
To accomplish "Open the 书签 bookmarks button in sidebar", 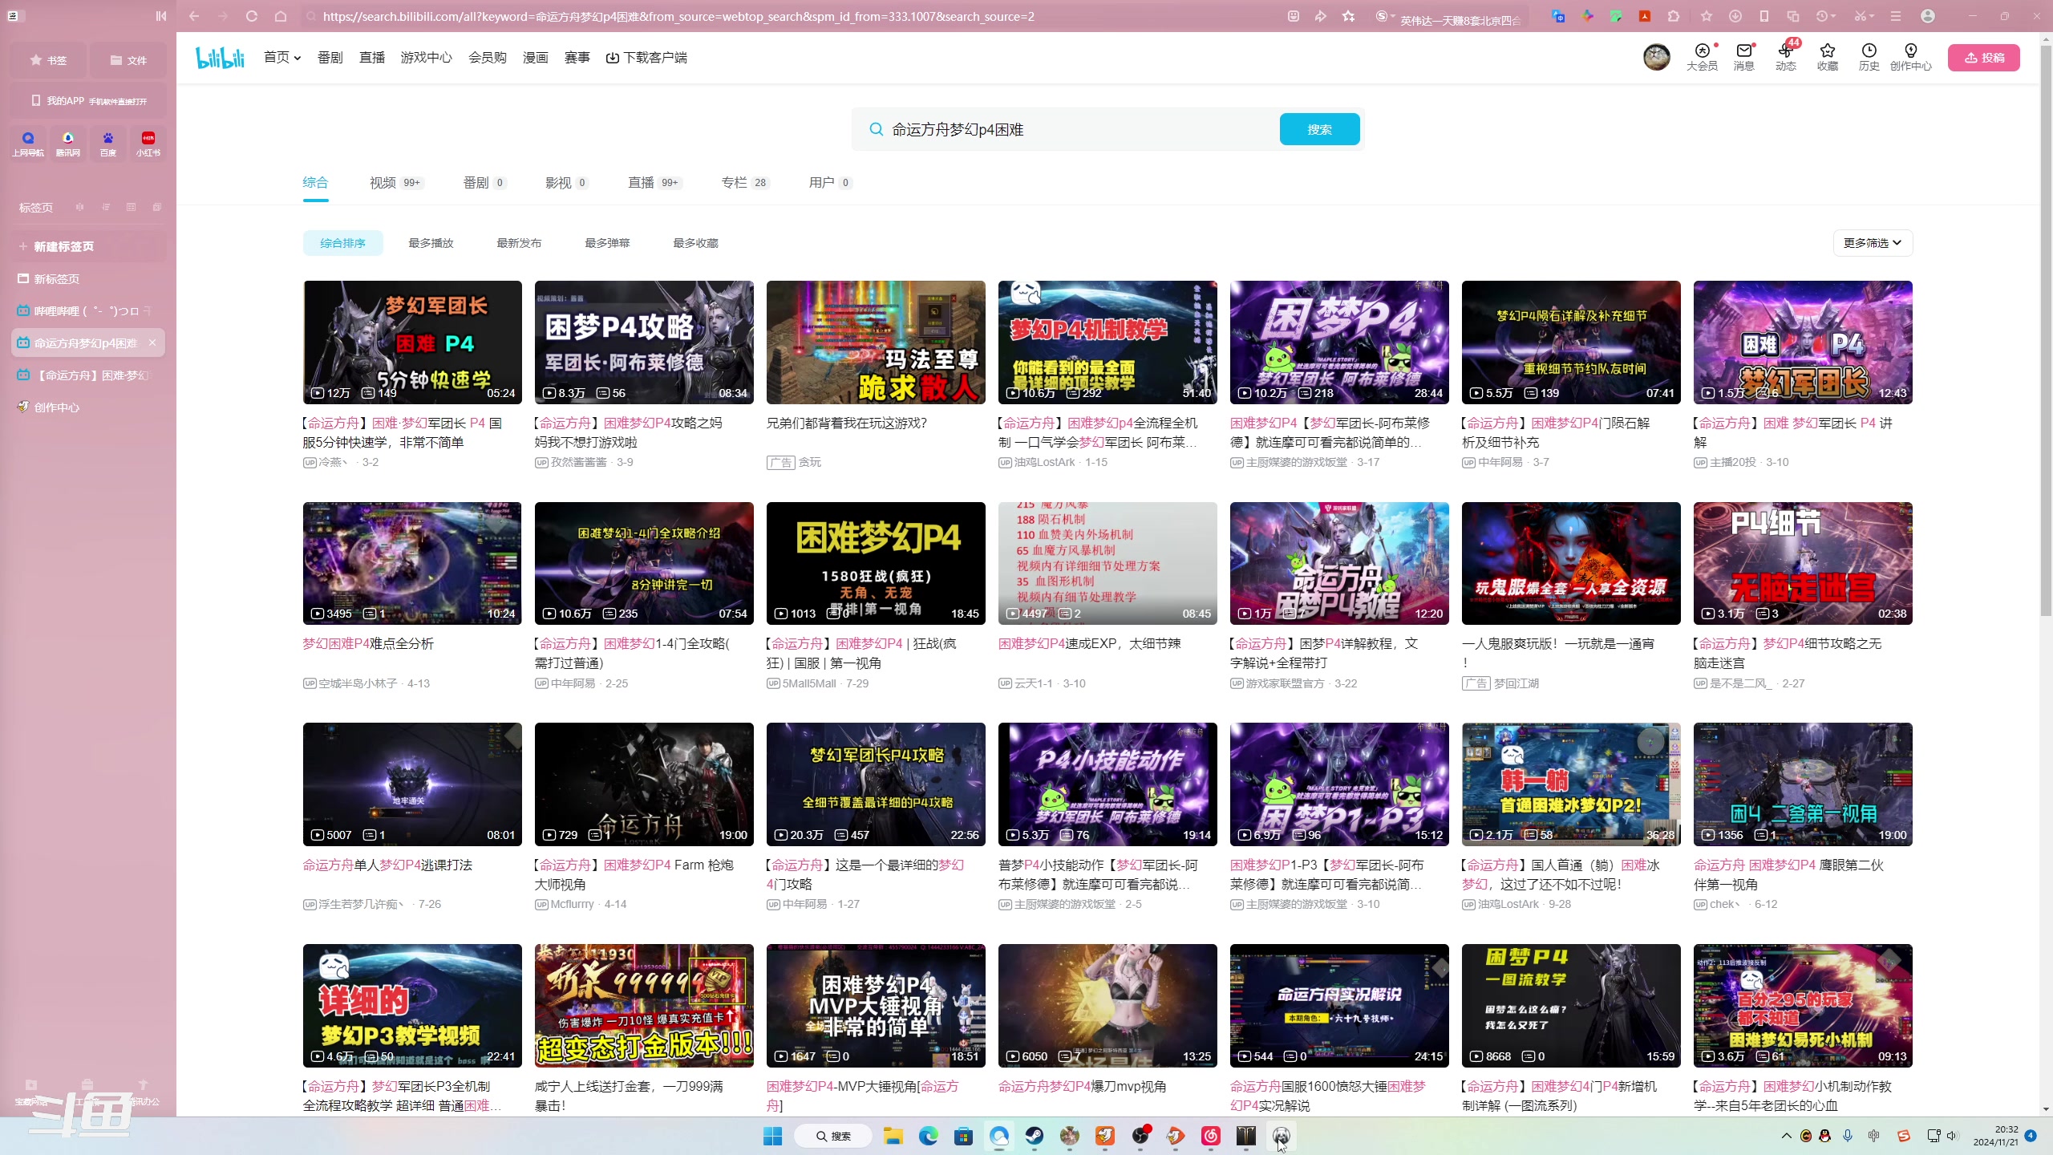I will tap(48, 60).
